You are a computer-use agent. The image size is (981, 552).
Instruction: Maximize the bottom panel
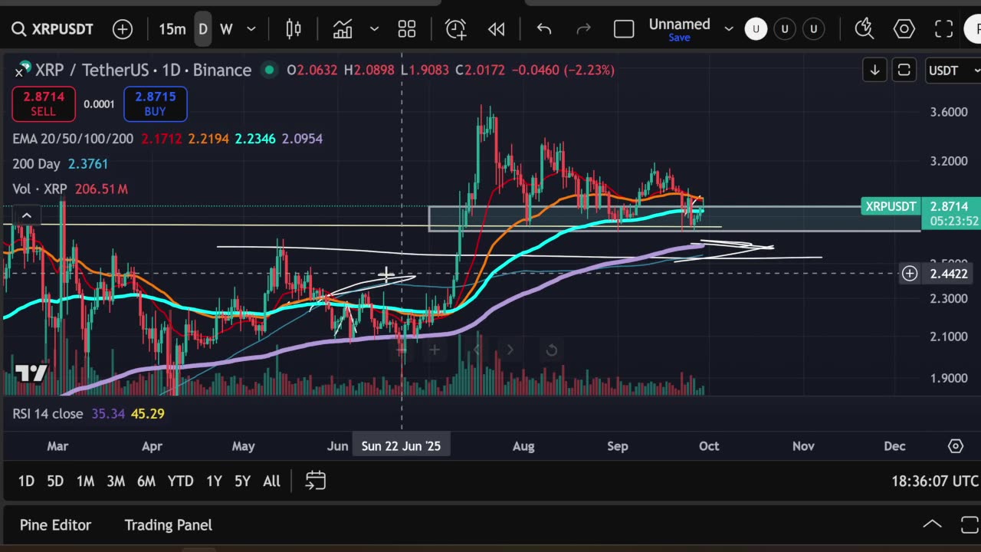coord(970,525)
